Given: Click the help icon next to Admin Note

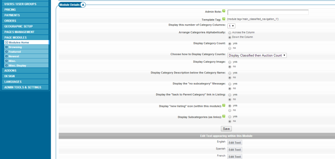Looking at the screenshot, I should [224, 11].
